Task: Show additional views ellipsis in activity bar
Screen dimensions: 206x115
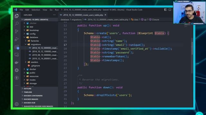Action: click(x=16, y=85)
